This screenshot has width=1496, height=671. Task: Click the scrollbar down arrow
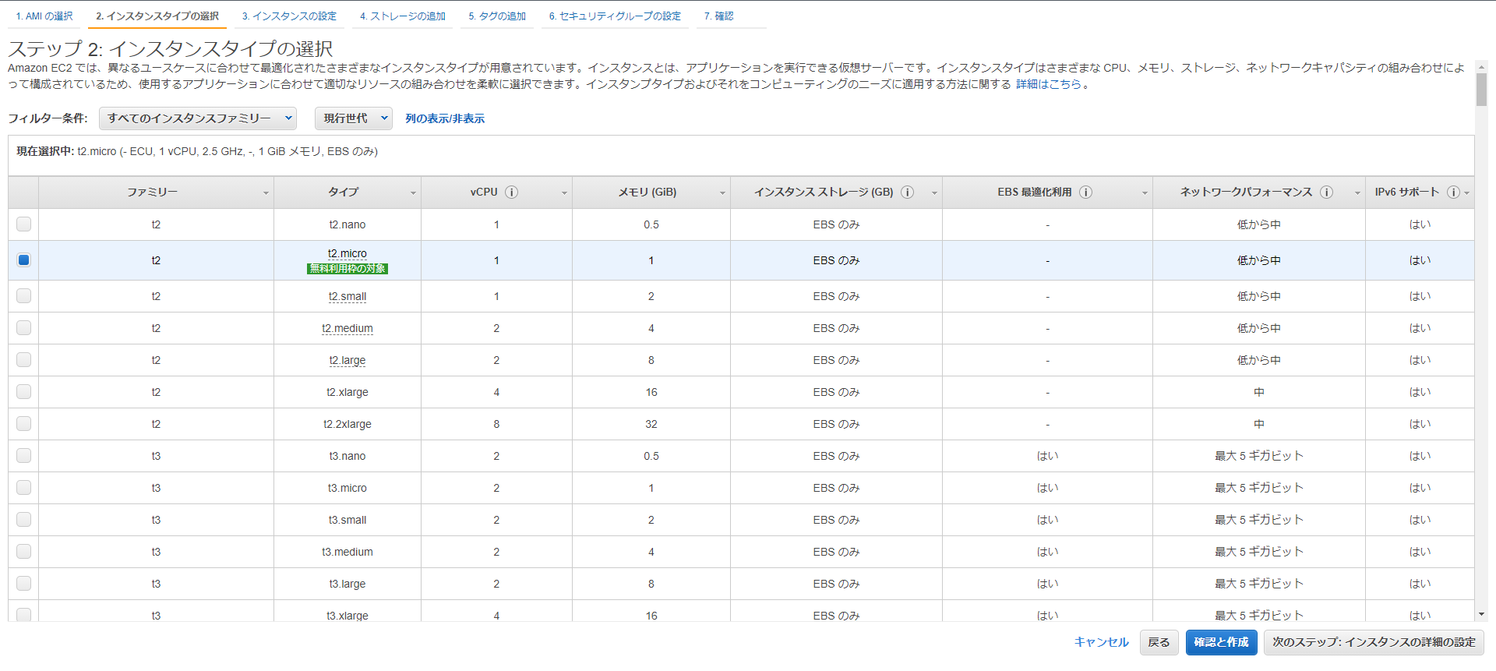pos(1482,615)
